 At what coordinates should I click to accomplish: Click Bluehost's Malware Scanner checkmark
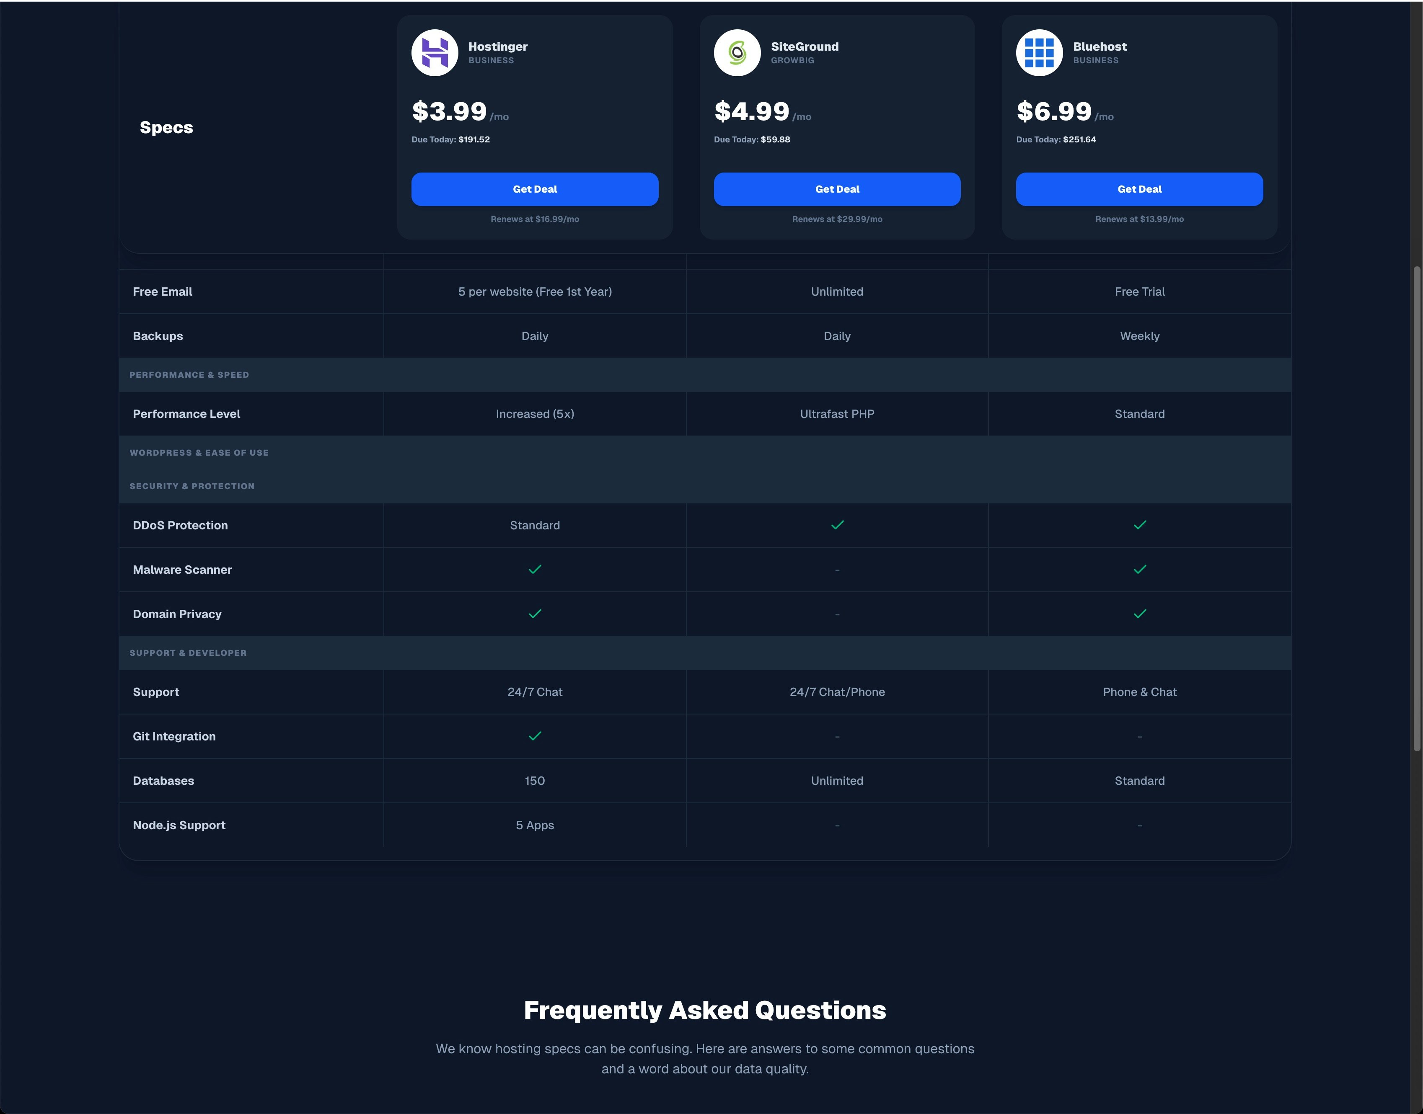click(1139, 570)
